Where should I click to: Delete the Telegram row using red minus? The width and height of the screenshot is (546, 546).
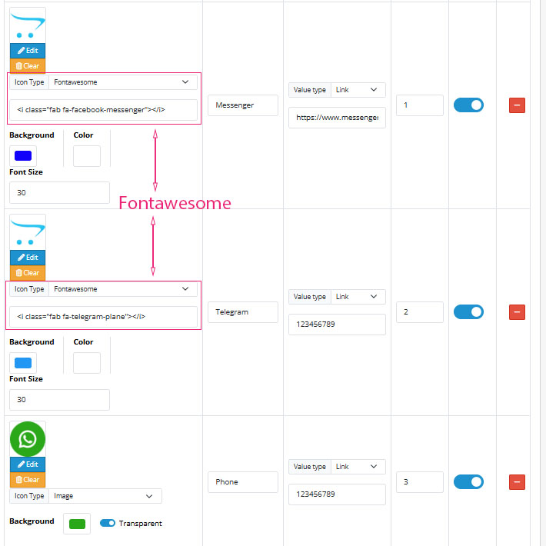[517, 312]
